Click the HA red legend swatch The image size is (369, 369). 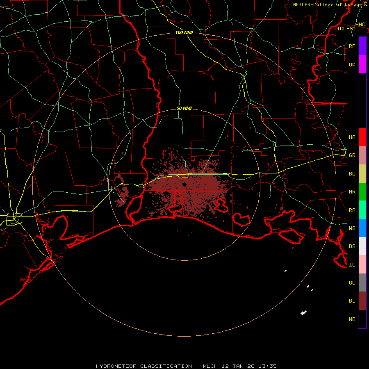pyautogui.click(x=362, y=137)
